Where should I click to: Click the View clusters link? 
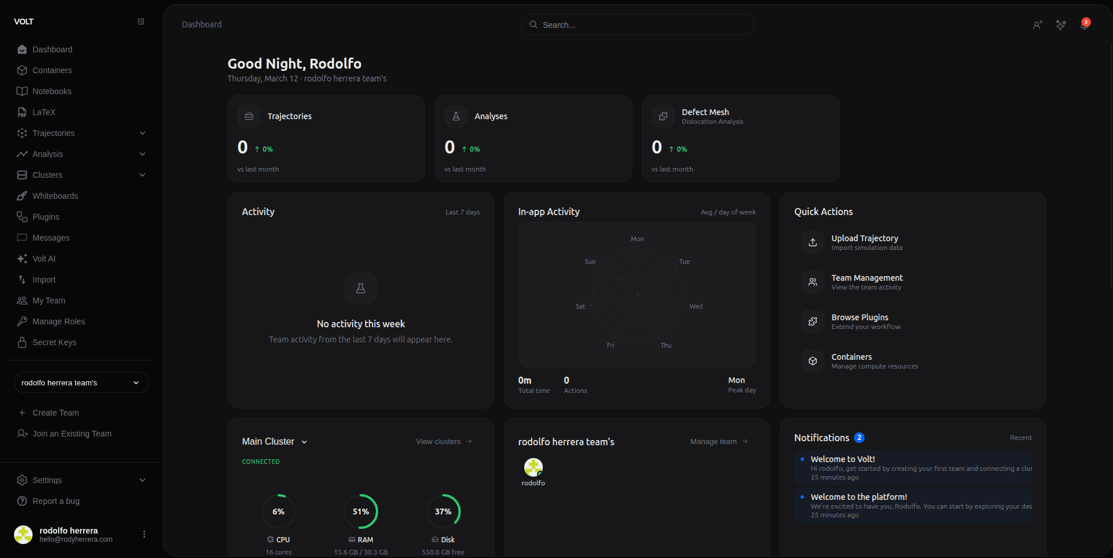point(443,442)
